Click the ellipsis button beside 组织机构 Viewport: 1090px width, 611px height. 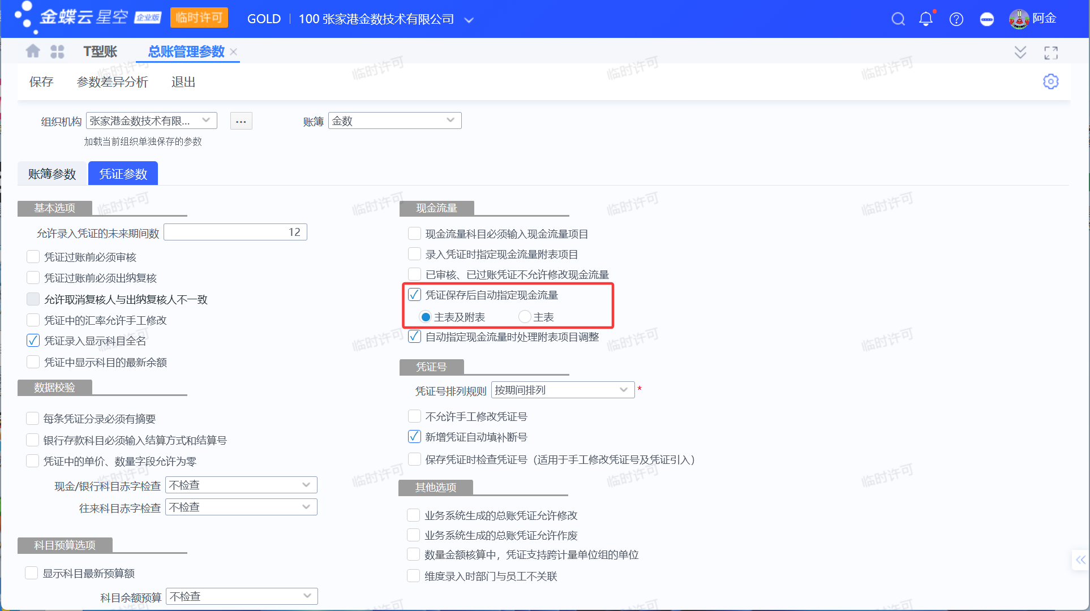(x=241, y=121)
